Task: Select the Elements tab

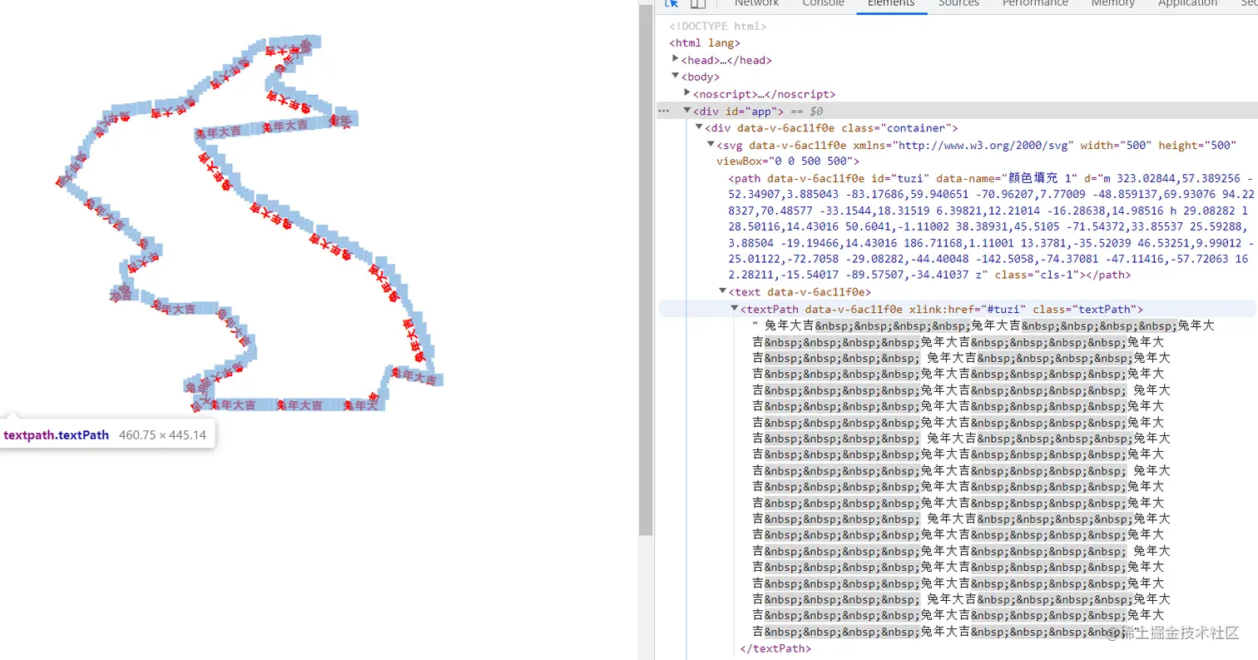Action: [891, 4]
